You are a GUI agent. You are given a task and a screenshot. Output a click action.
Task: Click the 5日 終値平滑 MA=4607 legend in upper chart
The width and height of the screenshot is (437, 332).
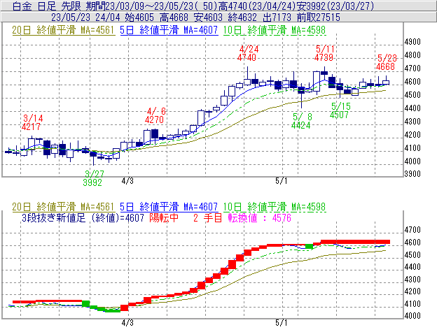(169, 30)
